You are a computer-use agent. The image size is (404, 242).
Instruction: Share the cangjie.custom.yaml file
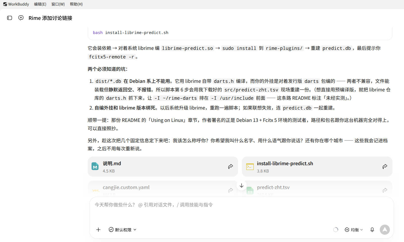click(x=230, y=190)
